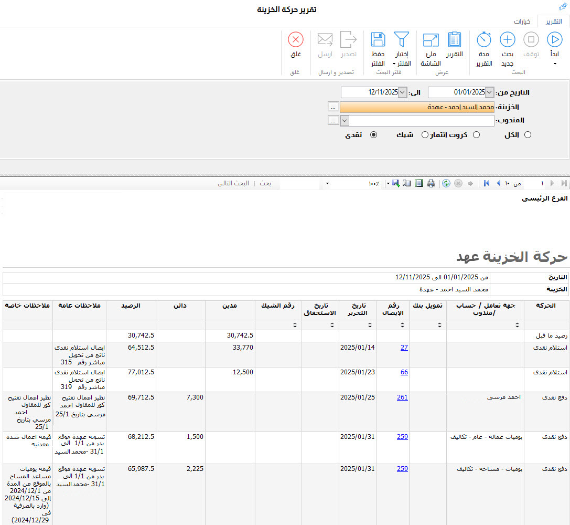The image size is (570, 525).
Task: Click the printer icon in report toolbar
Action: [431, 183]
